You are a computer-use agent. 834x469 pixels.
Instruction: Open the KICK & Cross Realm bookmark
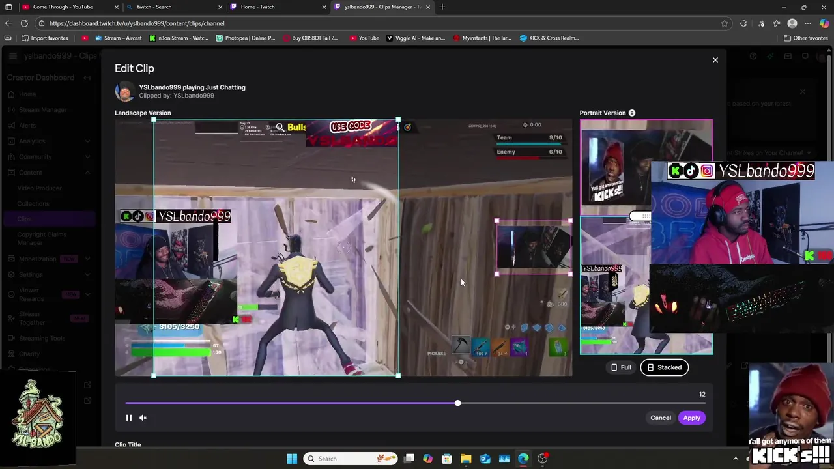pyautogui.click(x=549, y=38)
